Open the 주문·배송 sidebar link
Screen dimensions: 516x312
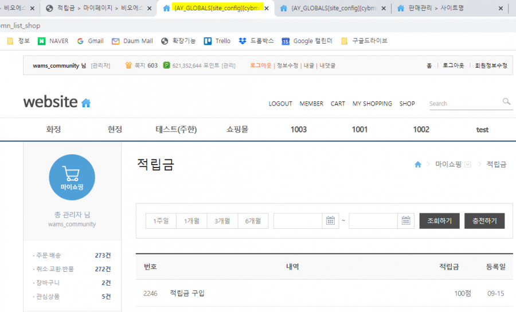click(x=48, y=255)
